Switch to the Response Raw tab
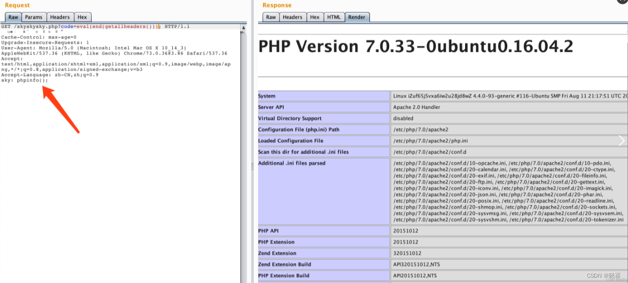Image resolution: width=628 pixels, height=283 pixels. coord(271,17)
